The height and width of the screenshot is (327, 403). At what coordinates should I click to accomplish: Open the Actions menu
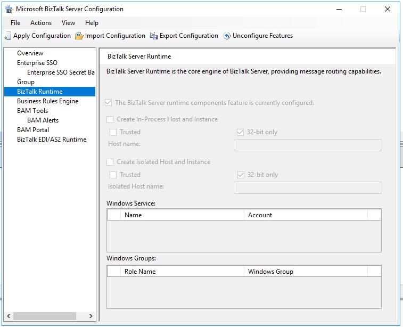tap(41, 23)
